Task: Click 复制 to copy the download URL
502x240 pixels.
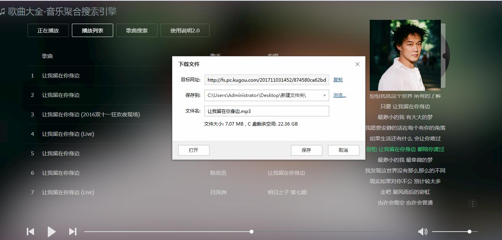Action: tap(338, 79)
